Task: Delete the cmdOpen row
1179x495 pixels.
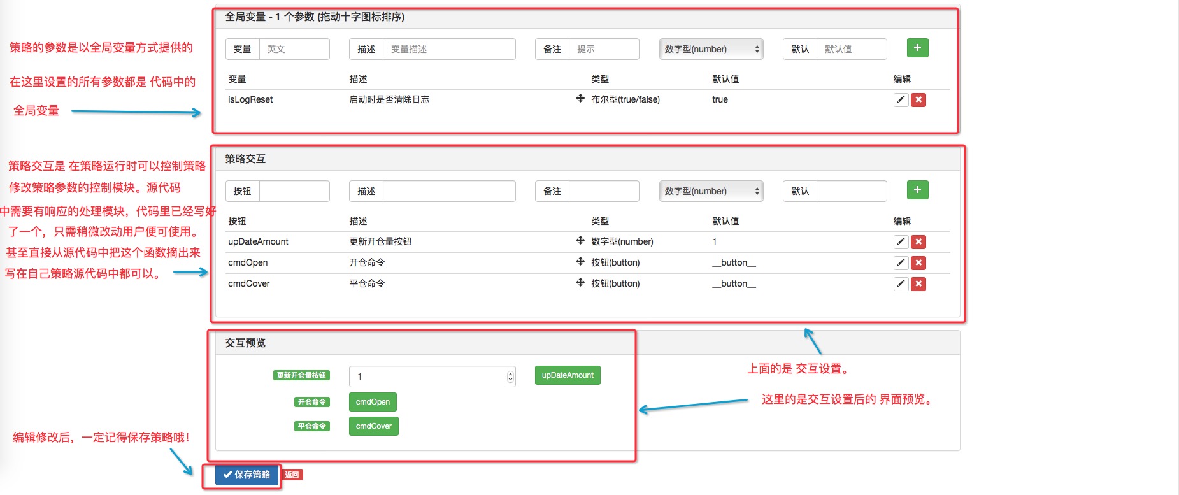Action: (x=918, y=263)
